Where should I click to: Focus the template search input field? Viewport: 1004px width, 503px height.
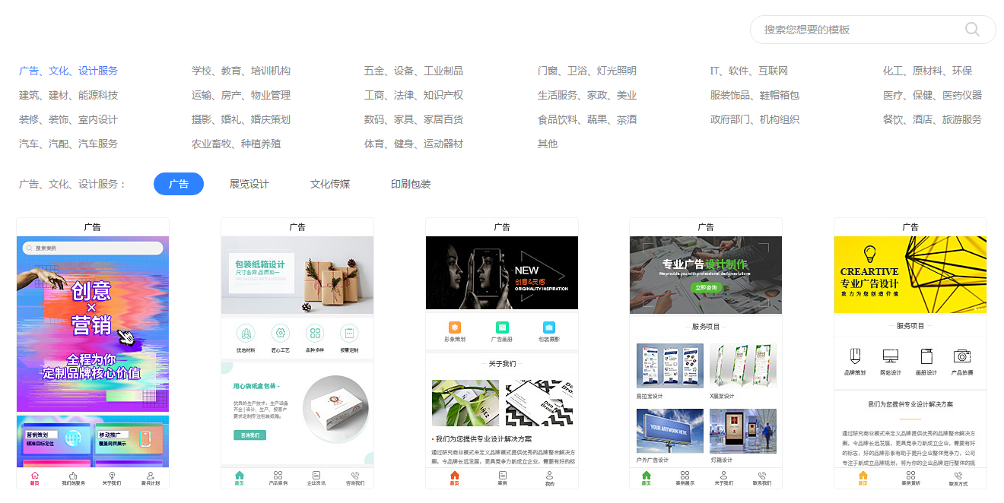tap(862, 30)
